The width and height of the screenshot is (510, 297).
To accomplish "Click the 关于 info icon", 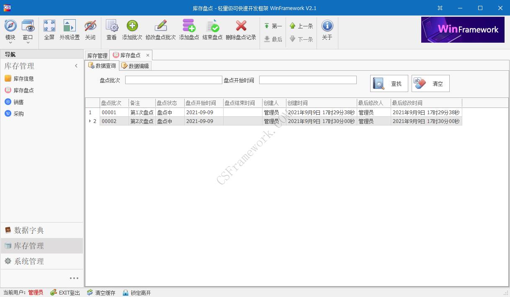I will [x=327, y=29].
